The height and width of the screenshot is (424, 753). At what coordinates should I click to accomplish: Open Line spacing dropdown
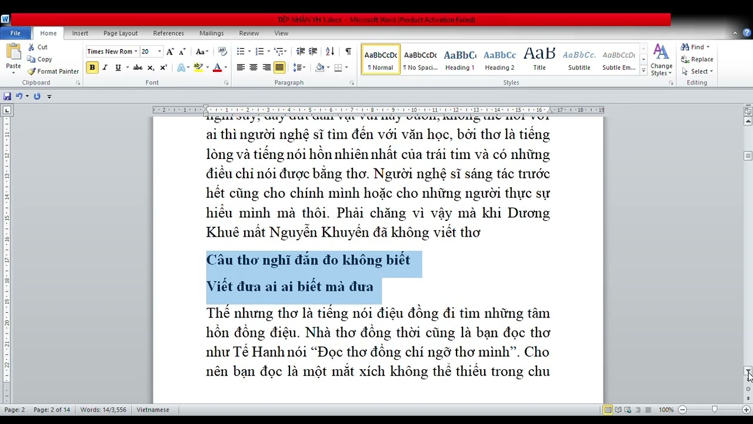299,68
